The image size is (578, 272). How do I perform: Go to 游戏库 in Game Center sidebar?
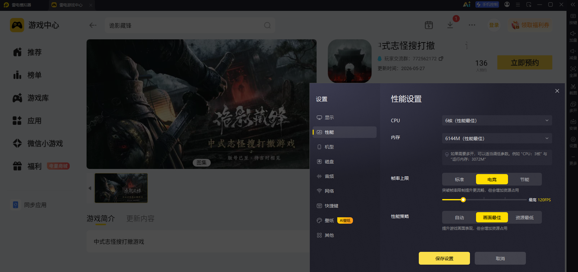click(x=31, y=98)
